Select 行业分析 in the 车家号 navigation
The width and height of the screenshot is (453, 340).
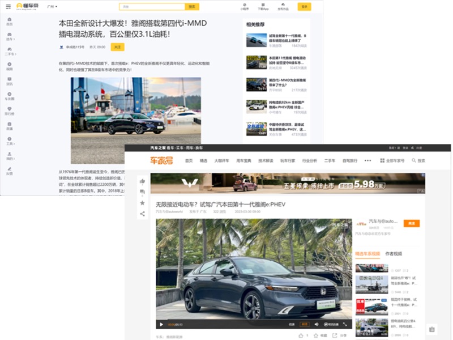pyautogui.click(x=310, y=160)
